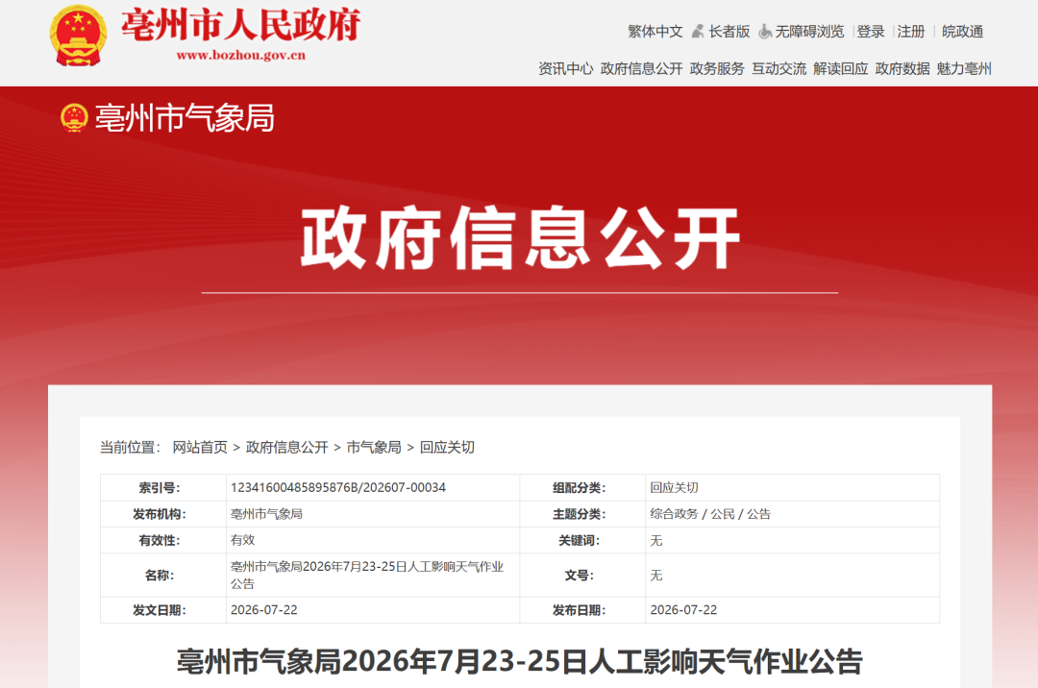Select index number 12341600485895876B/202607-00034
The height and width of the screenshot is (688, 1038).
click(x=338, y=487)
